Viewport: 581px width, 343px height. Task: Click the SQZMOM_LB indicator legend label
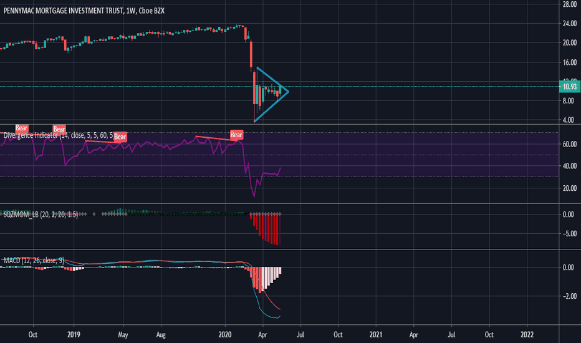click(41, 215)
